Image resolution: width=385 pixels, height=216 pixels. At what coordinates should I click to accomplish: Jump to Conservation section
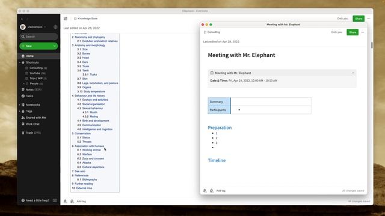tap(82, 133)
